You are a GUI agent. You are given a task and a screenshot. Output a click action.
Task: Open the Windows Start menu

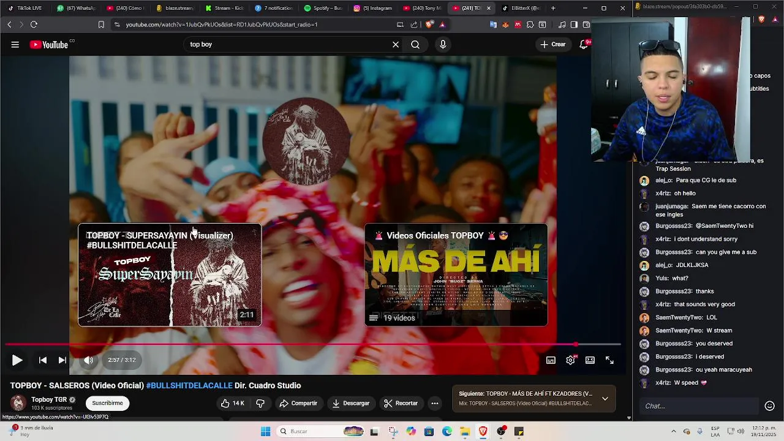tap(265, 431)
